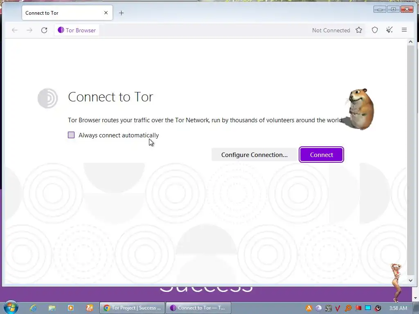This screenshot has width=419, height=314.
Task: Open UC Browser orange taskbar icon
Action: tap(90, 308)
